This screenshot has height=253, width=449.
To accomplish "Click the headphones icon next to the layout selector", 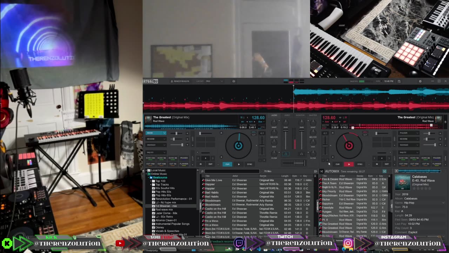I will point(234,81).
